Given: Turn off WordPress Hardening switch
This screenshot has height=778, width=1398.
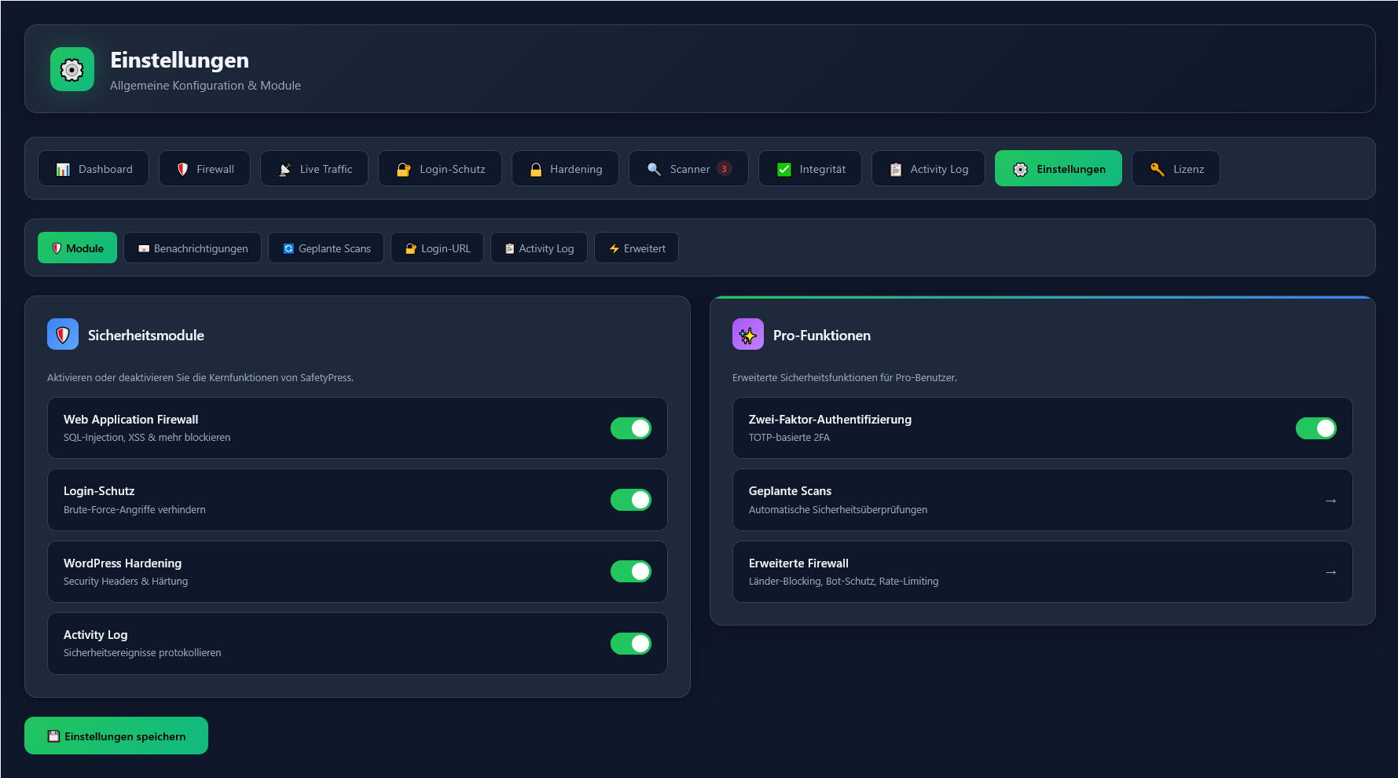Looking at the screenshot, I should click(630, 571).
